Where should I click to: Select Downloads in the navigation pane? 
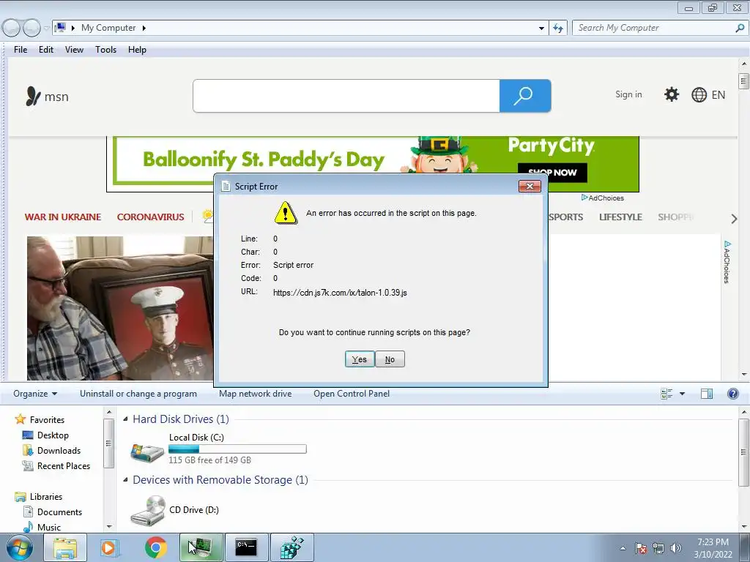(59, 451)
